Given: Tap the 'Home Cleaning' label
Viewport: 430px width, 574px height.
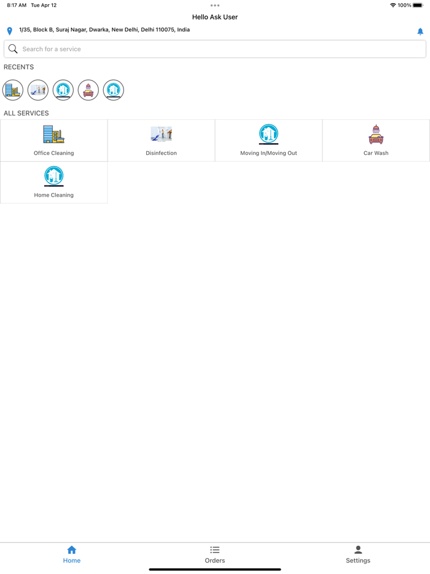Looking at the screenshot, I should [54, 195].
